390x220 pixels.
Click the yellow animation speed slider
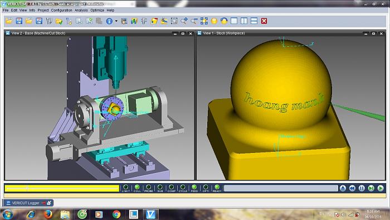pyautogui.click(x=62, y=188)
